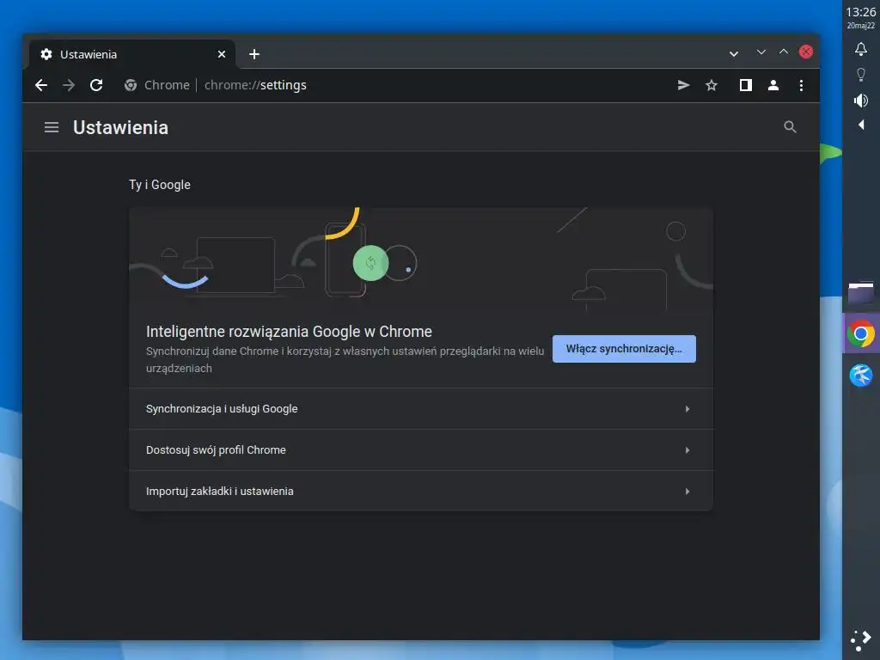Open the volume speaker control
The width and height of the screenshot is (880, 660).
tap(861, 101)
